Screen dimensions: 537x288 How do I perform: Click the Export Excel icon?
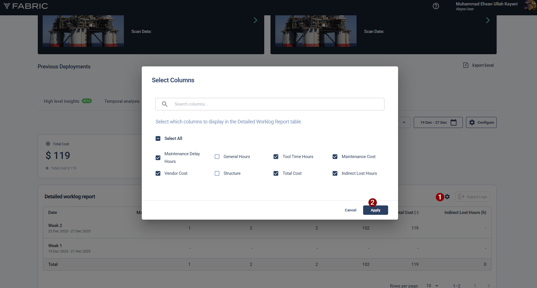(x=466, y=65)
